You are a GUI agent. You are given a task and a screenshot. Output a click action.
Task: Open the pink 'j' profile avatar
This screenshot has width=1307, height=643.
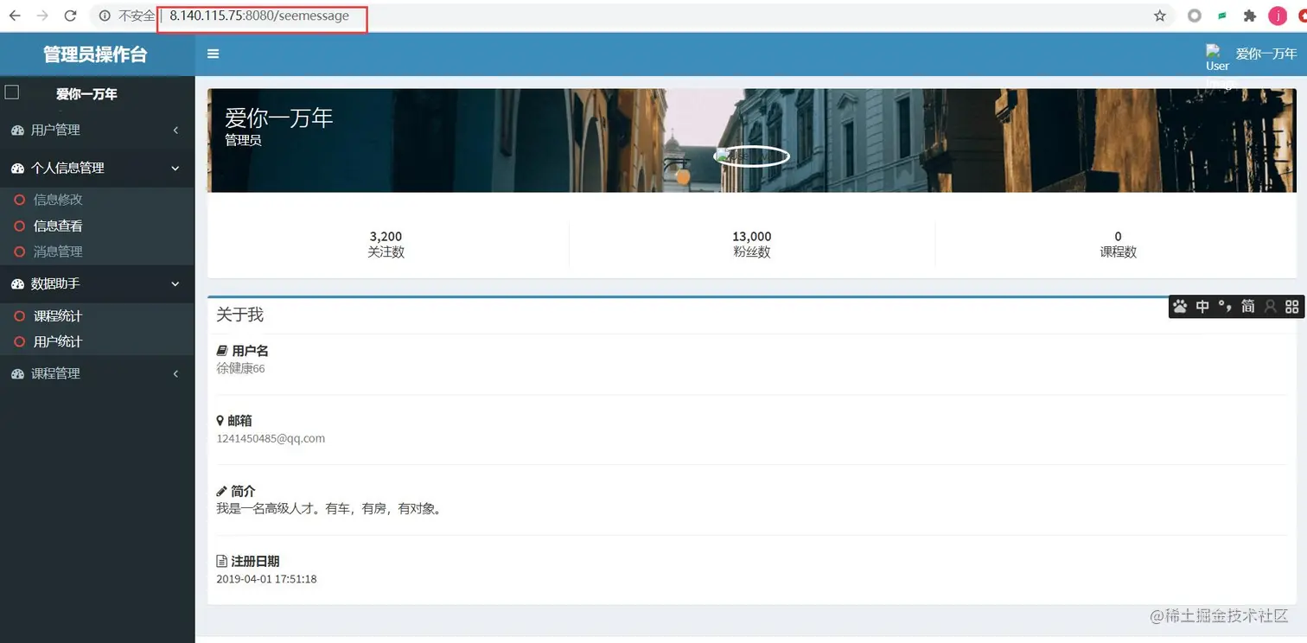click(1278, 16)
